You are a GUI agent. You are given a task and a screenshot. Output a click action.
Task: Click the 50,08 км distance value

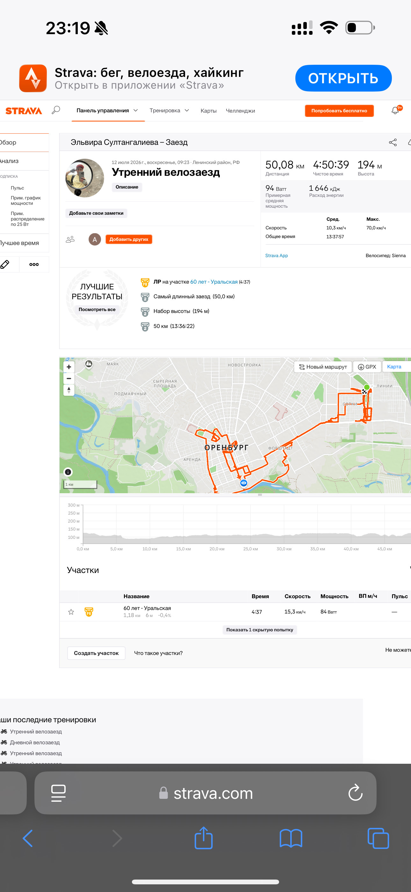(285, 165)
